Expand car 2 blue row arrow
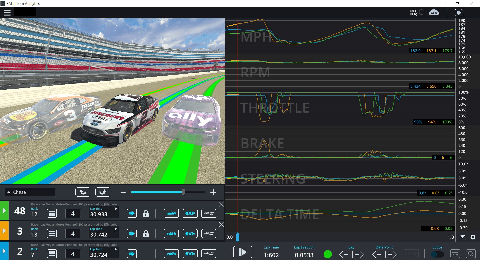The height and width of the screenshot is (260, 480). 4,251
